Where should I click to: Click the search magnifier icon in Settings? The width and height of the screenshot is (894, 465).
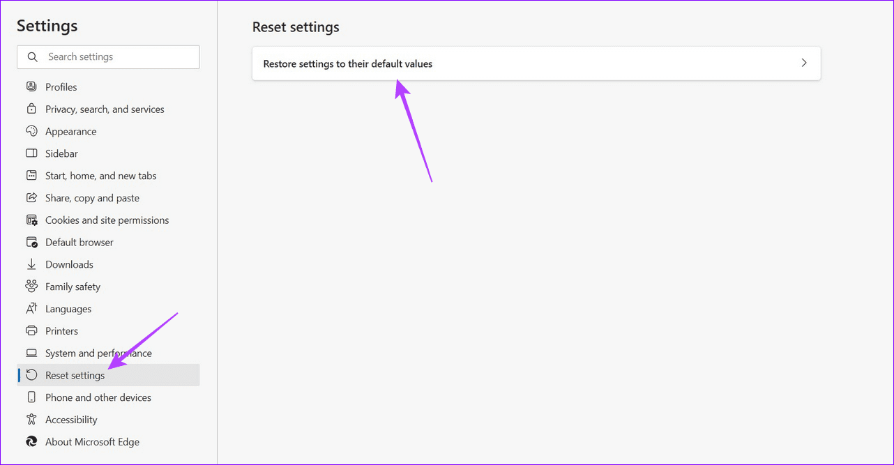[32, 56]
